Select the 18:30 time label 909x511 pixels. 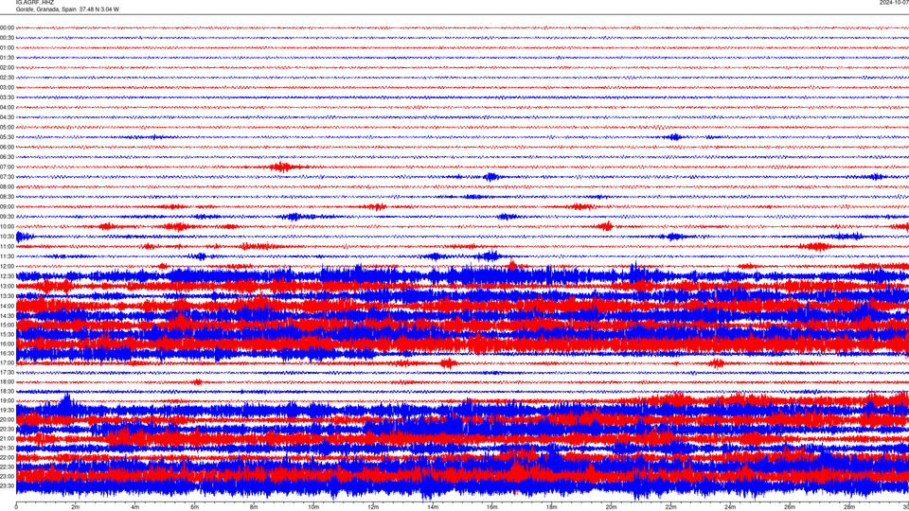tap(7, 391)
